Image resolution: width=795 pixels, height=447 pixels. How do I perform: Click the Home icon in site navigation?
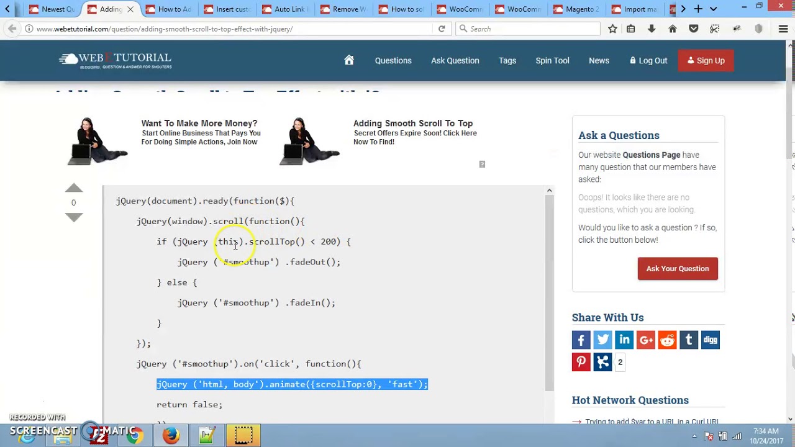point(349,60)
